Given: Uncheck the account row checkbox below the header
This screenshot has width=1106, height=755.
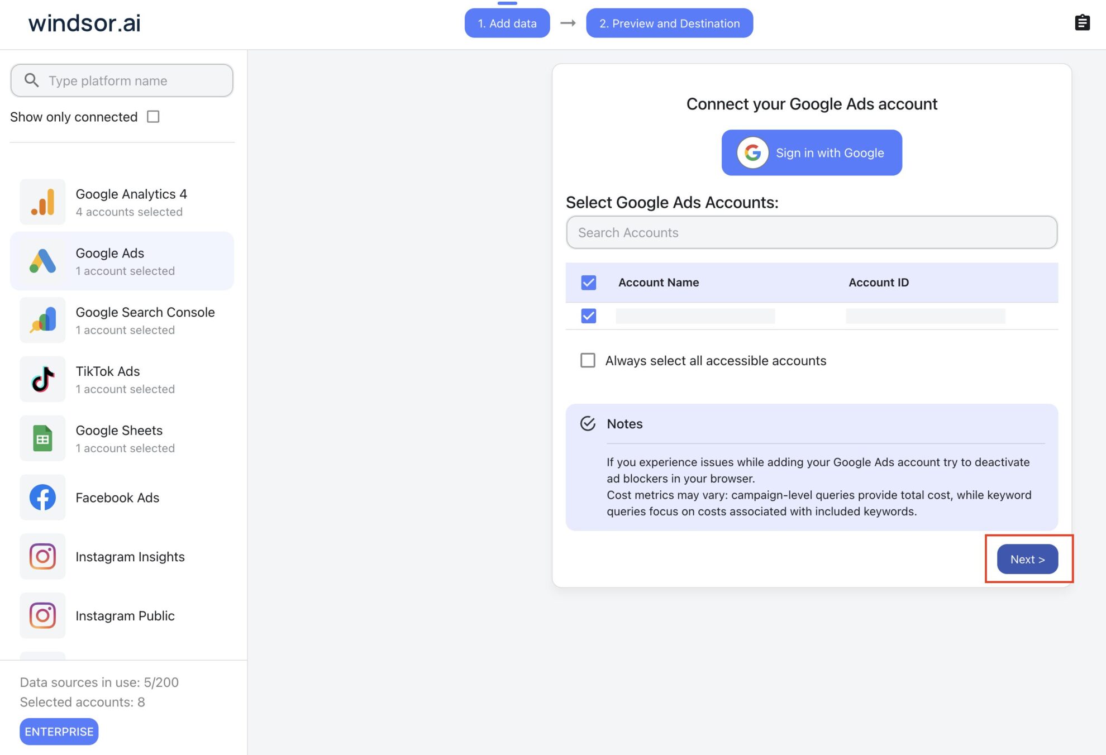Looking at the screenshot, I should [588, 316].
